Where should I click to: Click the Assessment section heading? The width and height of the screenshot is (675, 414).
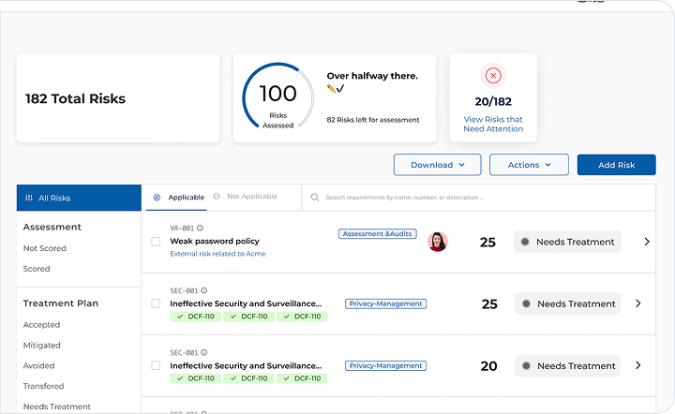[52, 227]
